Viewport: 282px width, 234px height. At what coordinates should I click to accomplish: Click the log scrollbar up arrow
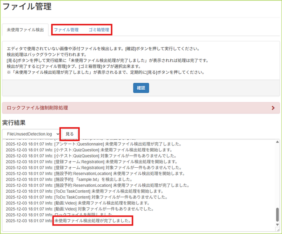277,142
